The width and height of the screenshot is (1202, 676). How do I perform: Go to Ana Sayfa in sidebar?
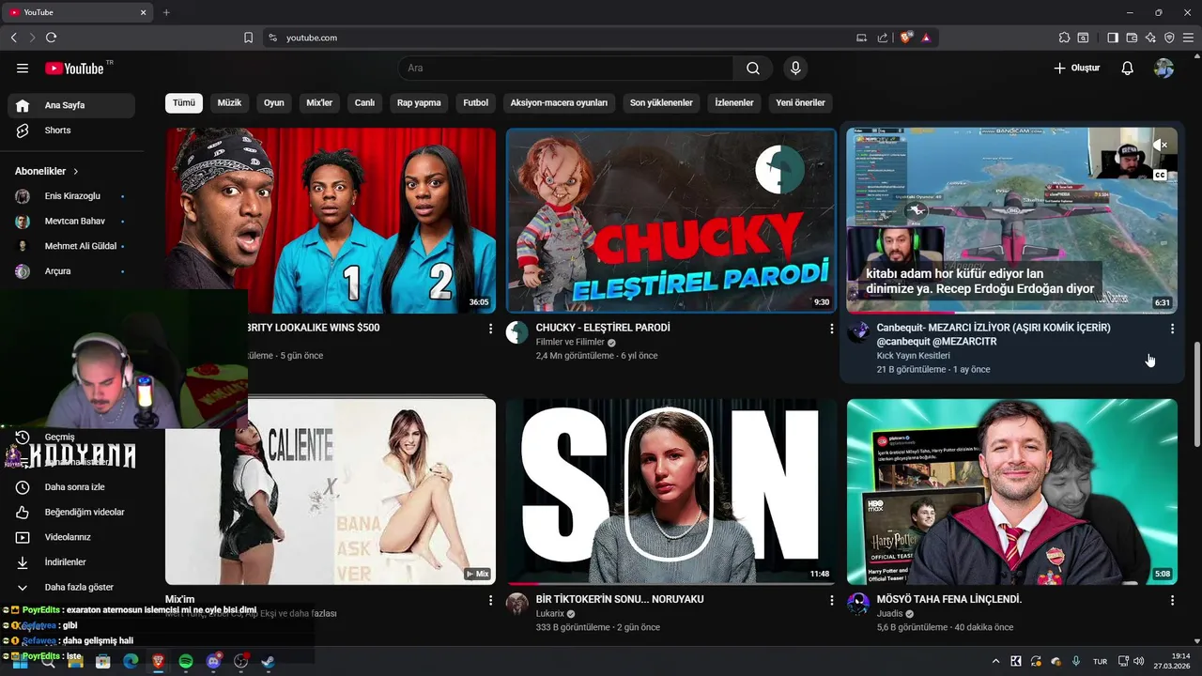click(x=70, y=105)
